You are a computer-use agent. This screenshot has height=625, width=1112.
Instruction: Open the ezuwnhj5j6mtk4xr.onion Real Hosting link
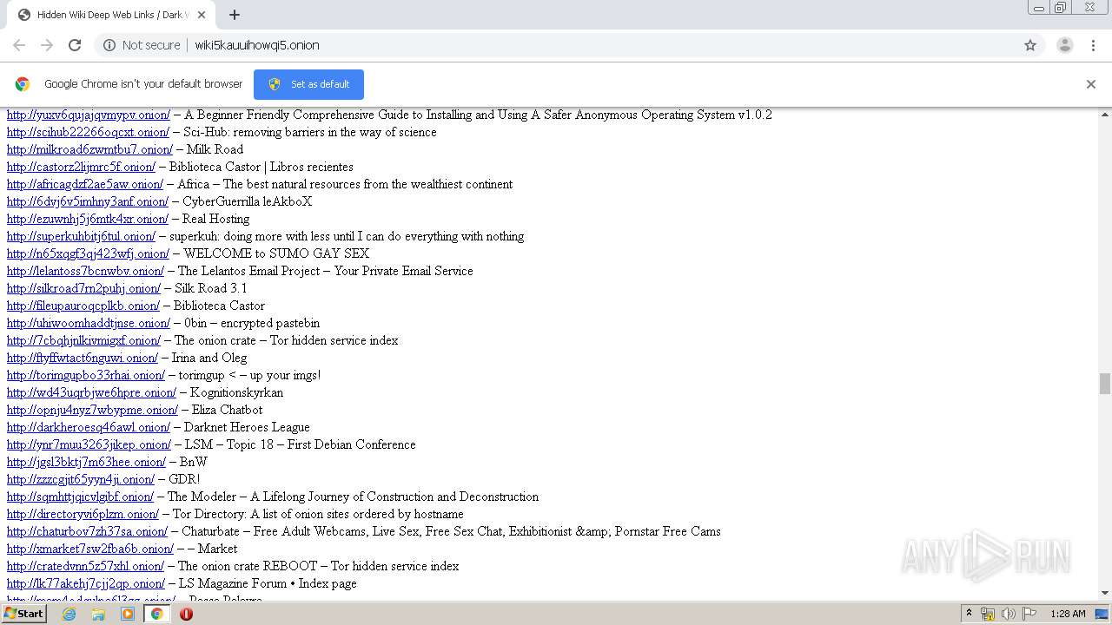(x=88, y=219)
